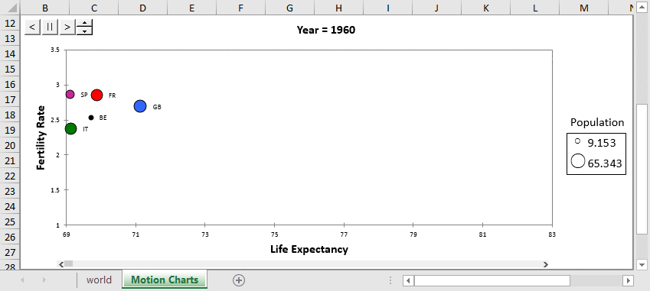The image size is (650, 291).
Task: Select column B header
Action: tap(44, 8)
